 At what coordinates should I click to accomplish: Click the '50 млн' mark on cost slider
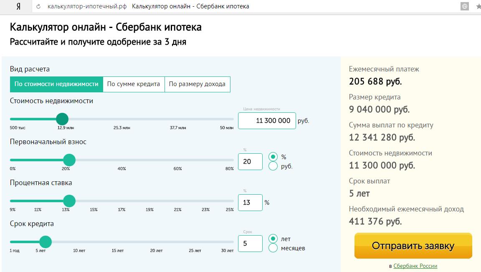(227, 128)
